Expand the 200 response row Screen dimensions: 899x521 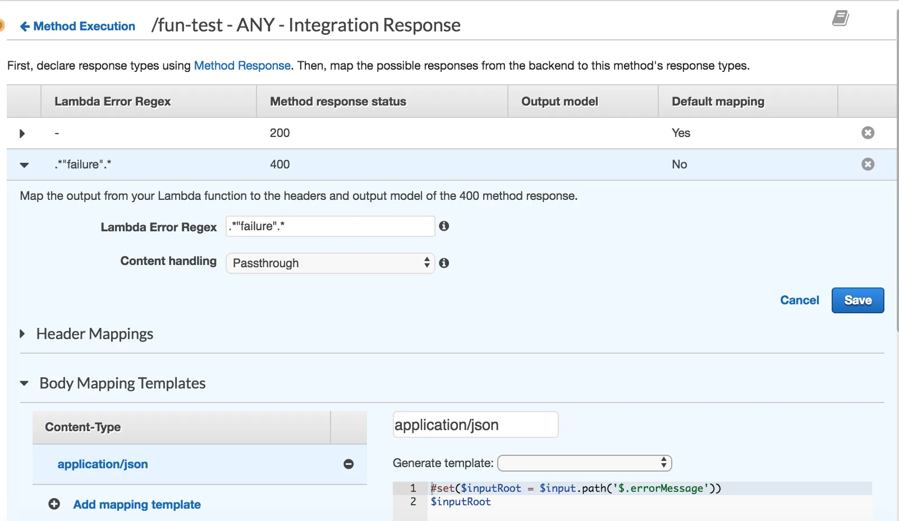[x=22, y=134]
